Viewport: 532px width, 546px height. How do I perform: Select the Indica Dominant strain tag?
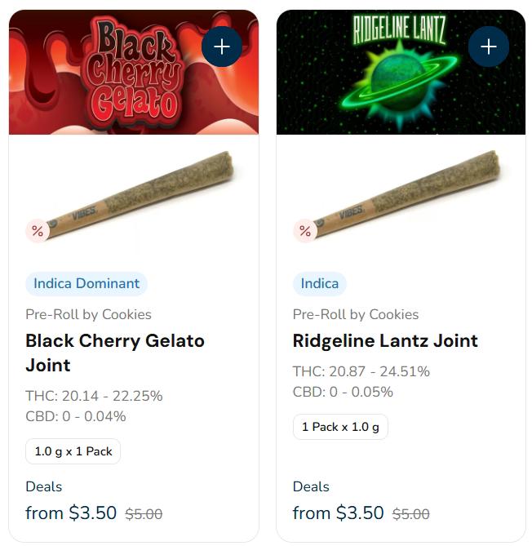pos(86,284)
